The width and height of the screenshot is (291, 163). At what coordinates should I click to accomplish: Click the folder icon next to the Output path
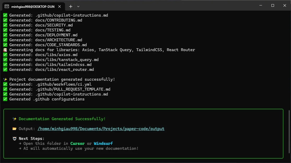click(14, 128)
